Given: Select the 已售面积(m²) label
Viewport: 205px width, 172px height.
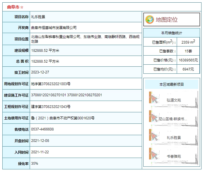Looking at the screenshot, I should click(x=164, y=42).
